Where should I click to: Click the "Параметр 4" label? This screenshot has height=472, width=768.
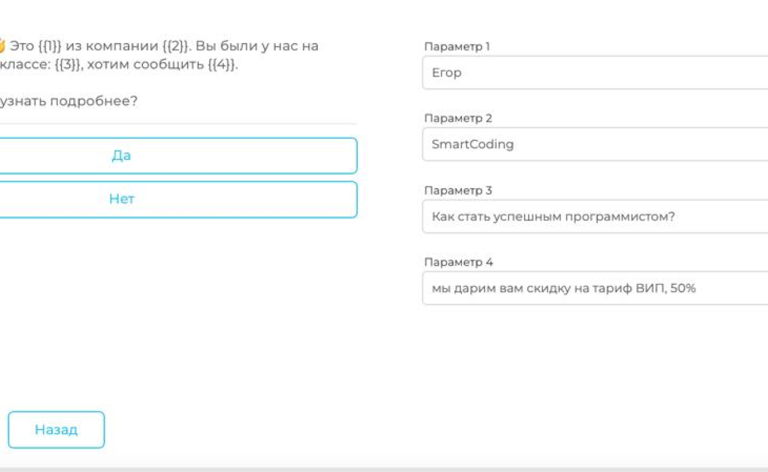pos(458,262)
